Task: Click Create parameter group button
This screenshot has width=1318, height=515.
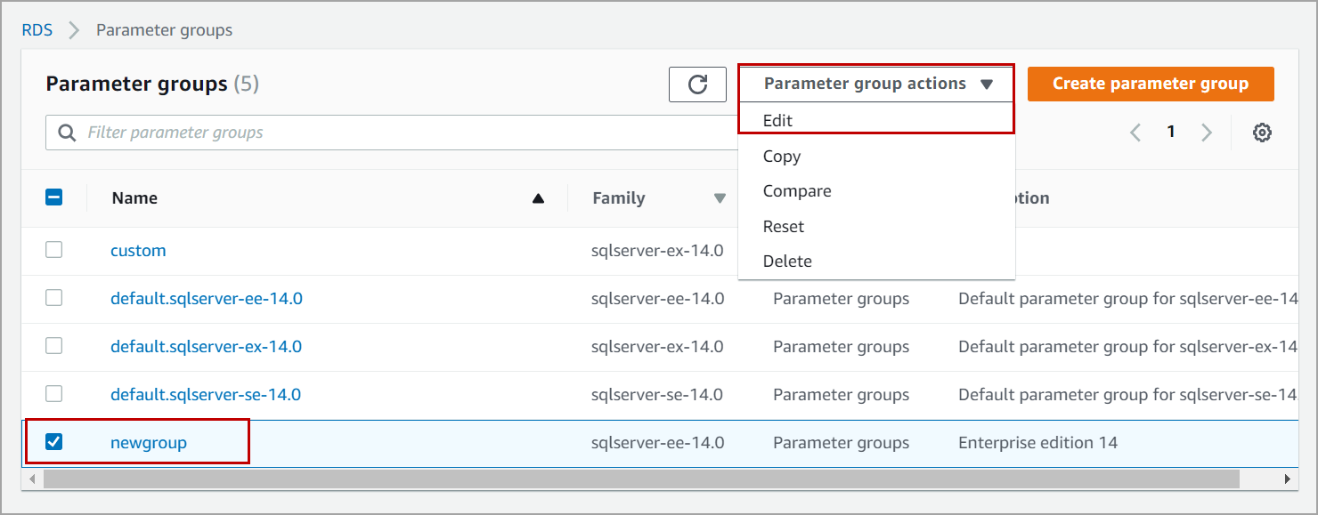Action: 1150,84
